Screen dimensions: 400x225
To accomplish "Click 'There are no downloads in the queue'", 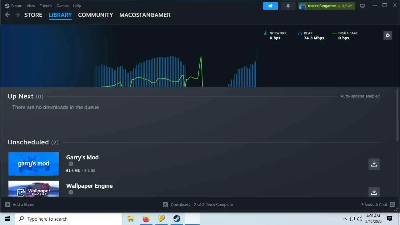I will point(55,107).
